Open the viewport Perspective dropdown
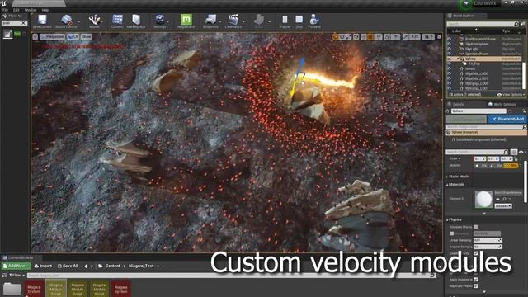This screenshot has height=297, width=528. point(53,36)
